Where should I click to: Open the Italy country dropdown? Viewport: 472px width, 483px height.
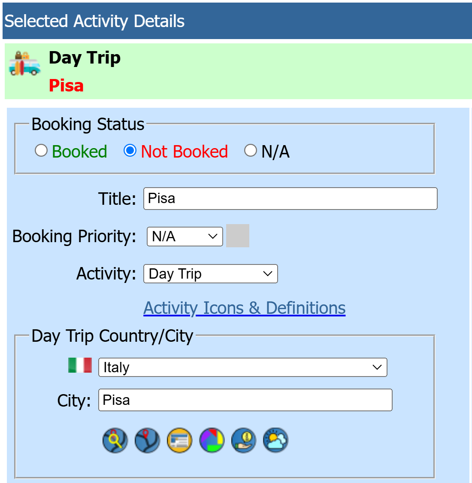(x=242, y=367)
